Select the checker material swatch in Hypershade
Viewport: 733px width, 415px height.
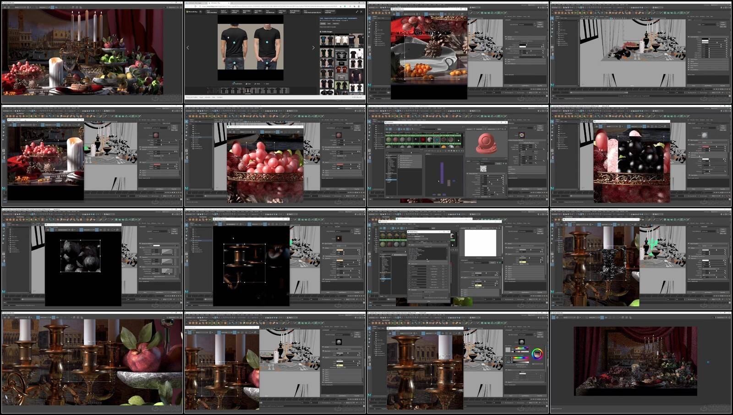coord(437,140)
